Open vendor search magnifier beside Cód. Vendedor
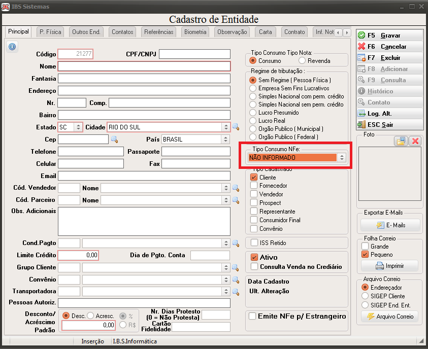The height and width of the screenshot is (349, 428). coord(236,188)
